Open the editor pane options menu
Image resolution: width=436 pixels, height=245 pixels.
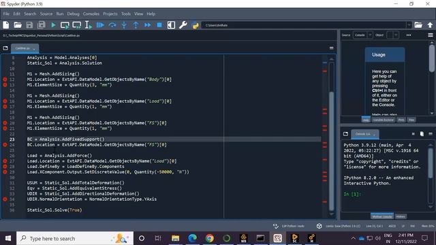pos(332,48)
